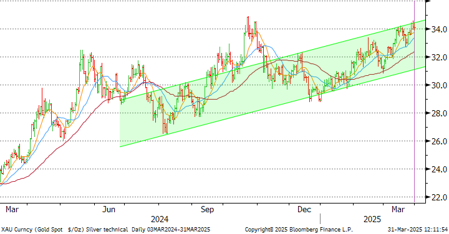
Task: Click the 2025 year label
Action: (372, 219)
